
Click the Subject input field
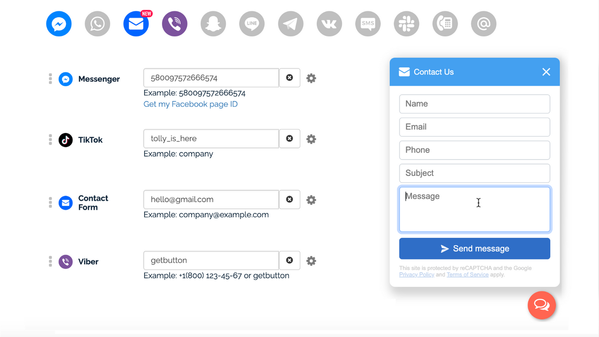[x=474, y=173]
